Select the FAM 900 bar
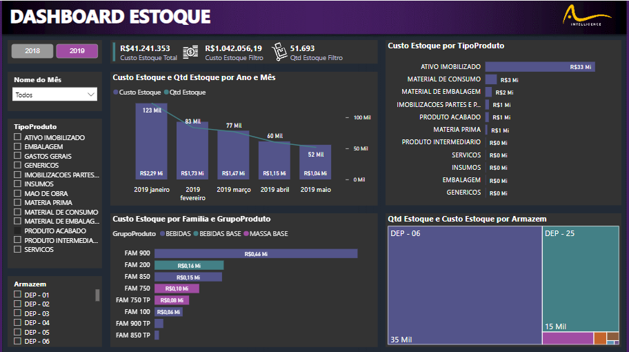This screenshot has height=352, width=629. click(255, 253)
